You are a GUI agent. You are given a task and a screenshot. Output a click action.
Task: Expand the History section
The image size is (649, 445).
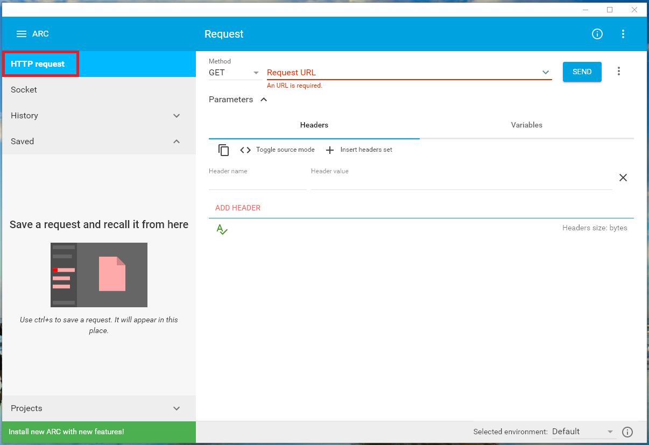coord(99,116)
